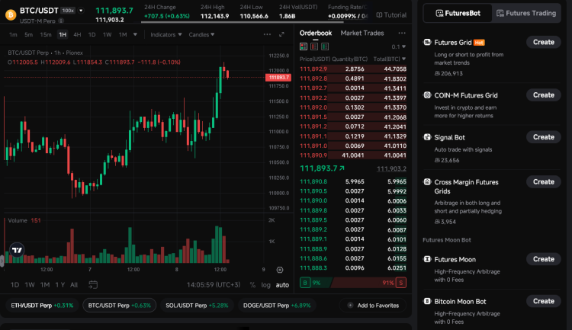Expand chart to fullscreen
572x330 pixels.
pyautogui.click(x=281, y=34)
